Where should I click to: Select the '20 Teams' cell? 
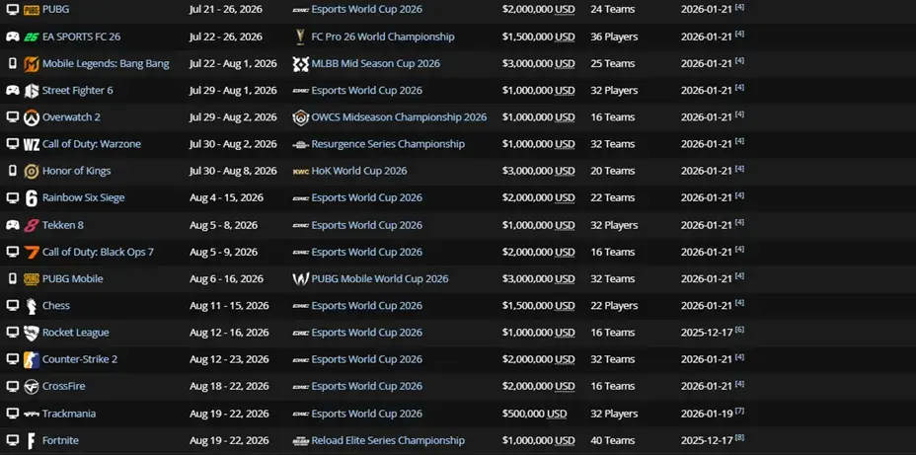tap(612, 171)
